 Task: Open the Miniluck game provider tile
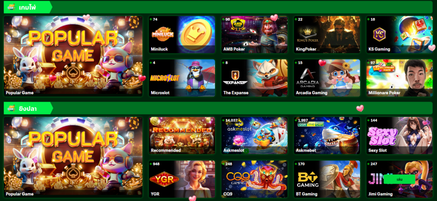[x=182, y=34]
